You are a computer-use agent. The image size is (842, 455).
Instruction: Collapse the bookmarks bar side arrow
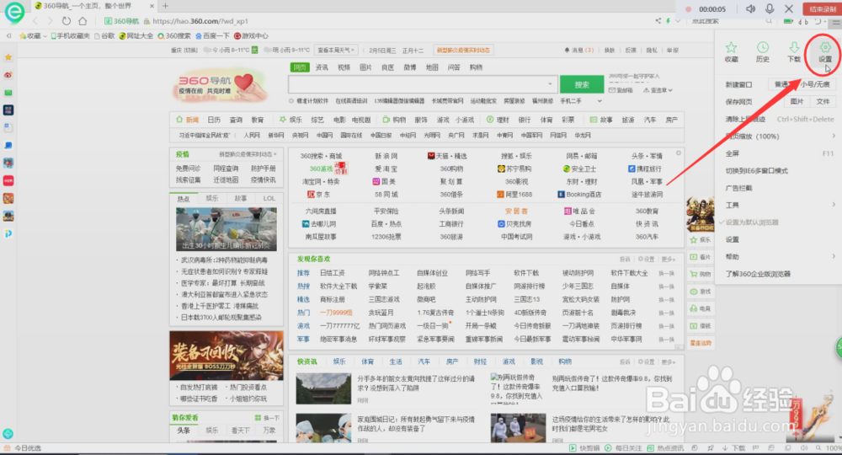(8, 36)
